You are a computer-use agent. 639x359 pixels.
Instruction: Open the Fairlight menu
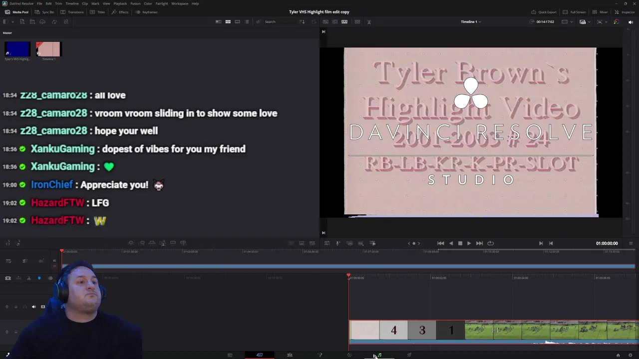(162, 3)
